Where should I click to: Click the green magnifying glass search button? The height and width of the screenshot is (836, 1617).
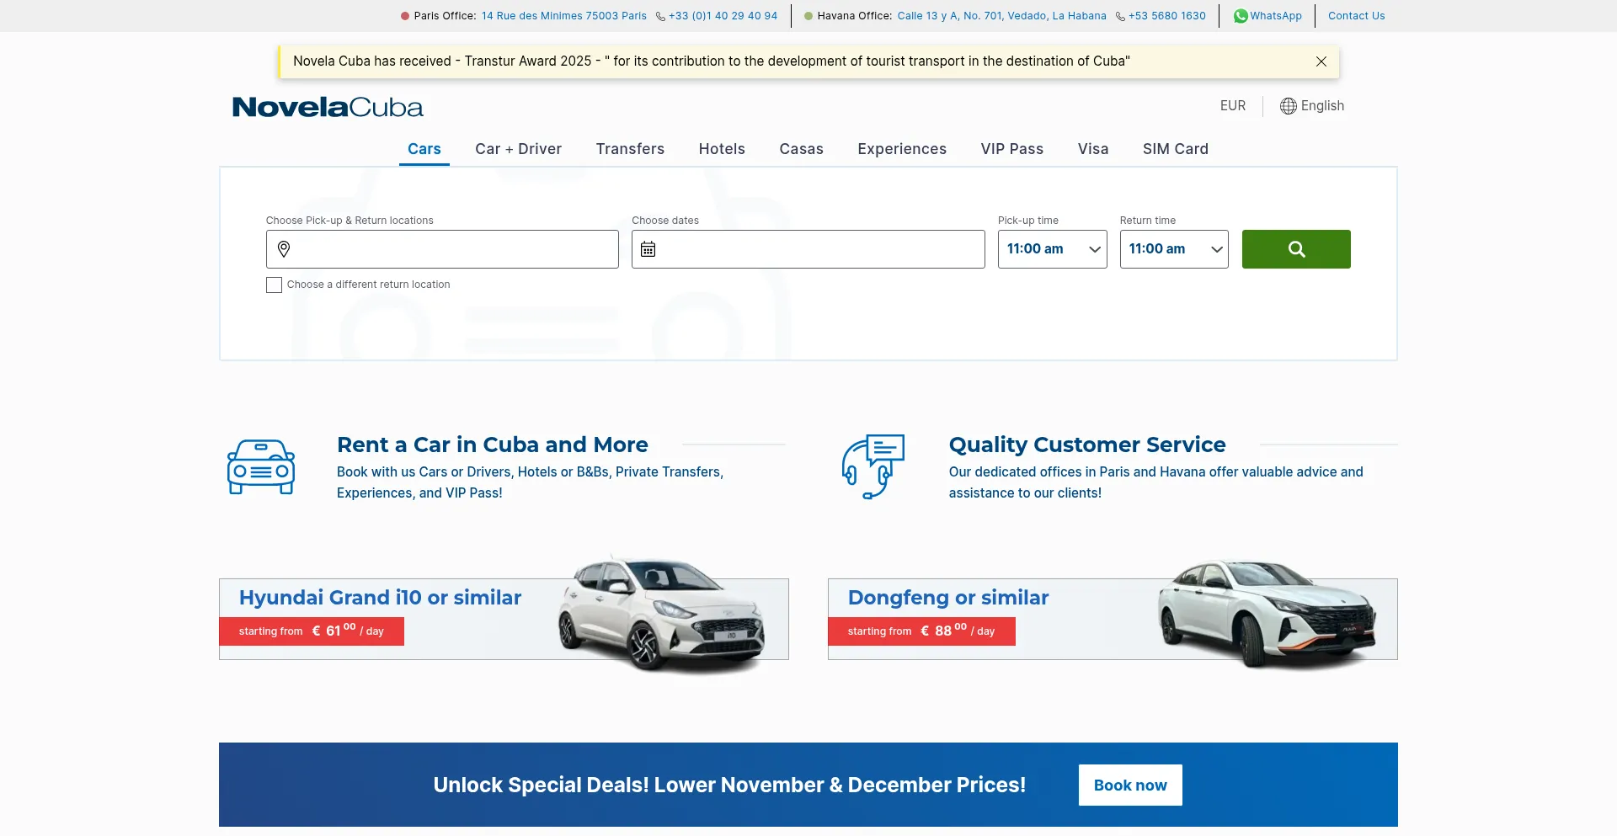[x=1295, y=249]
